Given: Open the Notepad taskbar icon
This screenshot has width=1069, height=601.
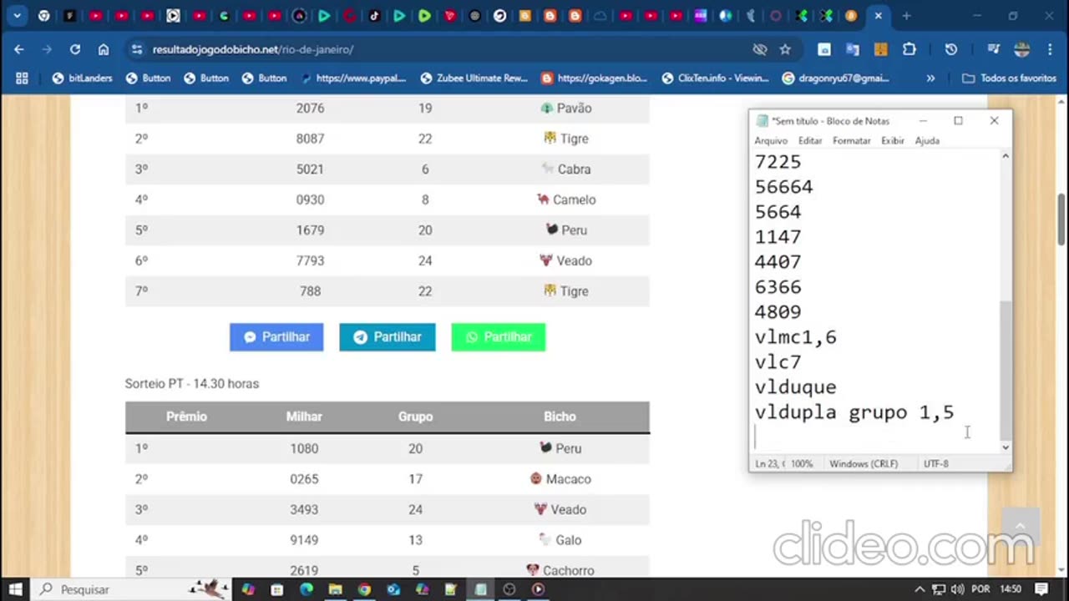Looking at the screenshot, I should coord(480,589).
